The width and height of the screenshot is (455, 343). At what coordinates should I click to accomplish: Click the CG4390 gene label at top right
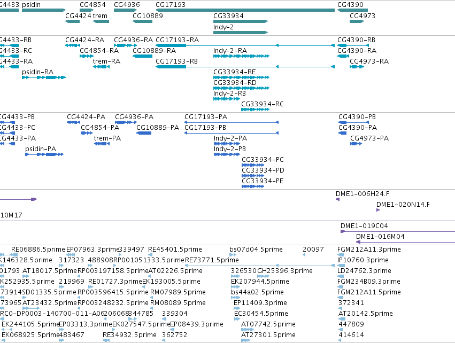pyautogui.click(x=350, y=5)
